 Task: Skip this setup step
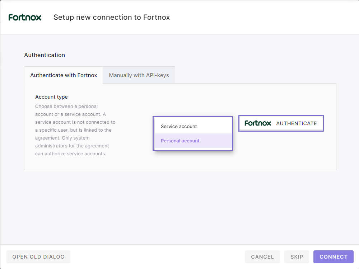pyautogui.click(x=297, y=257)
